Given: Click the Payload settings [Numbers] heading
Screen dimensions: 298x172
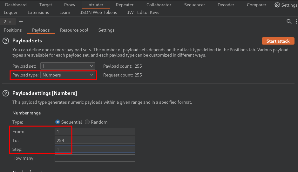Looking at the screenshot, I should 45,93.
